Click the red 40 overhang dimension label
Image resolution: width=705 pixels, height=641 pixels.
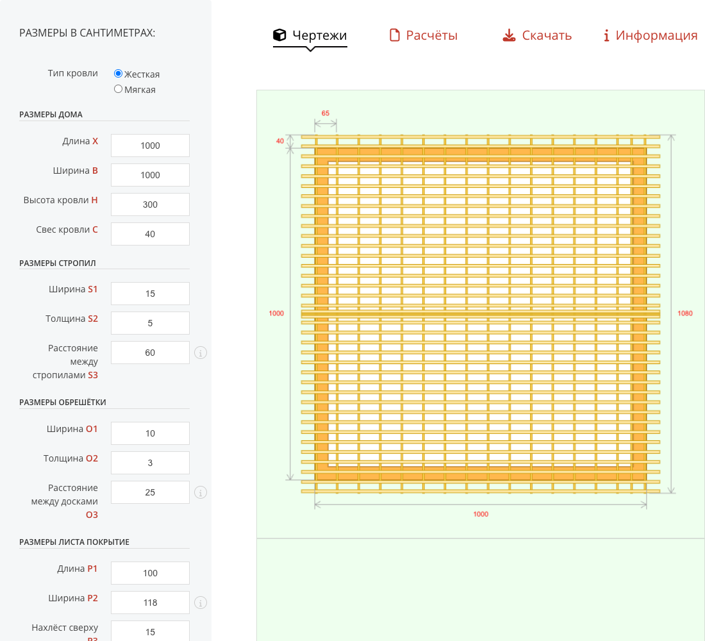tap(279, 141)
